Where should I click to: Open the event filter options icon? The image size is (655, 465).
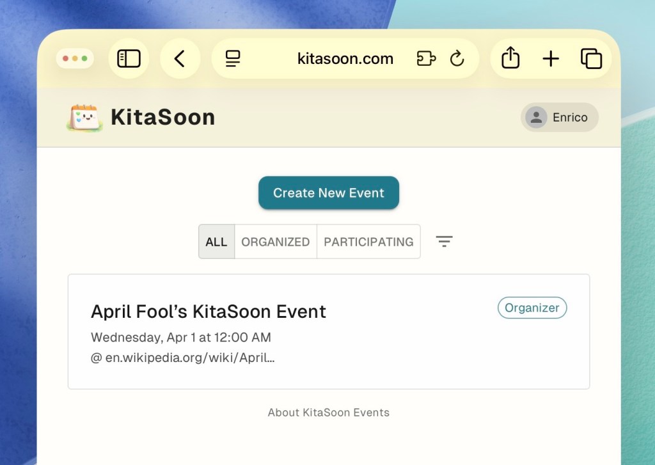click(444, 241)
